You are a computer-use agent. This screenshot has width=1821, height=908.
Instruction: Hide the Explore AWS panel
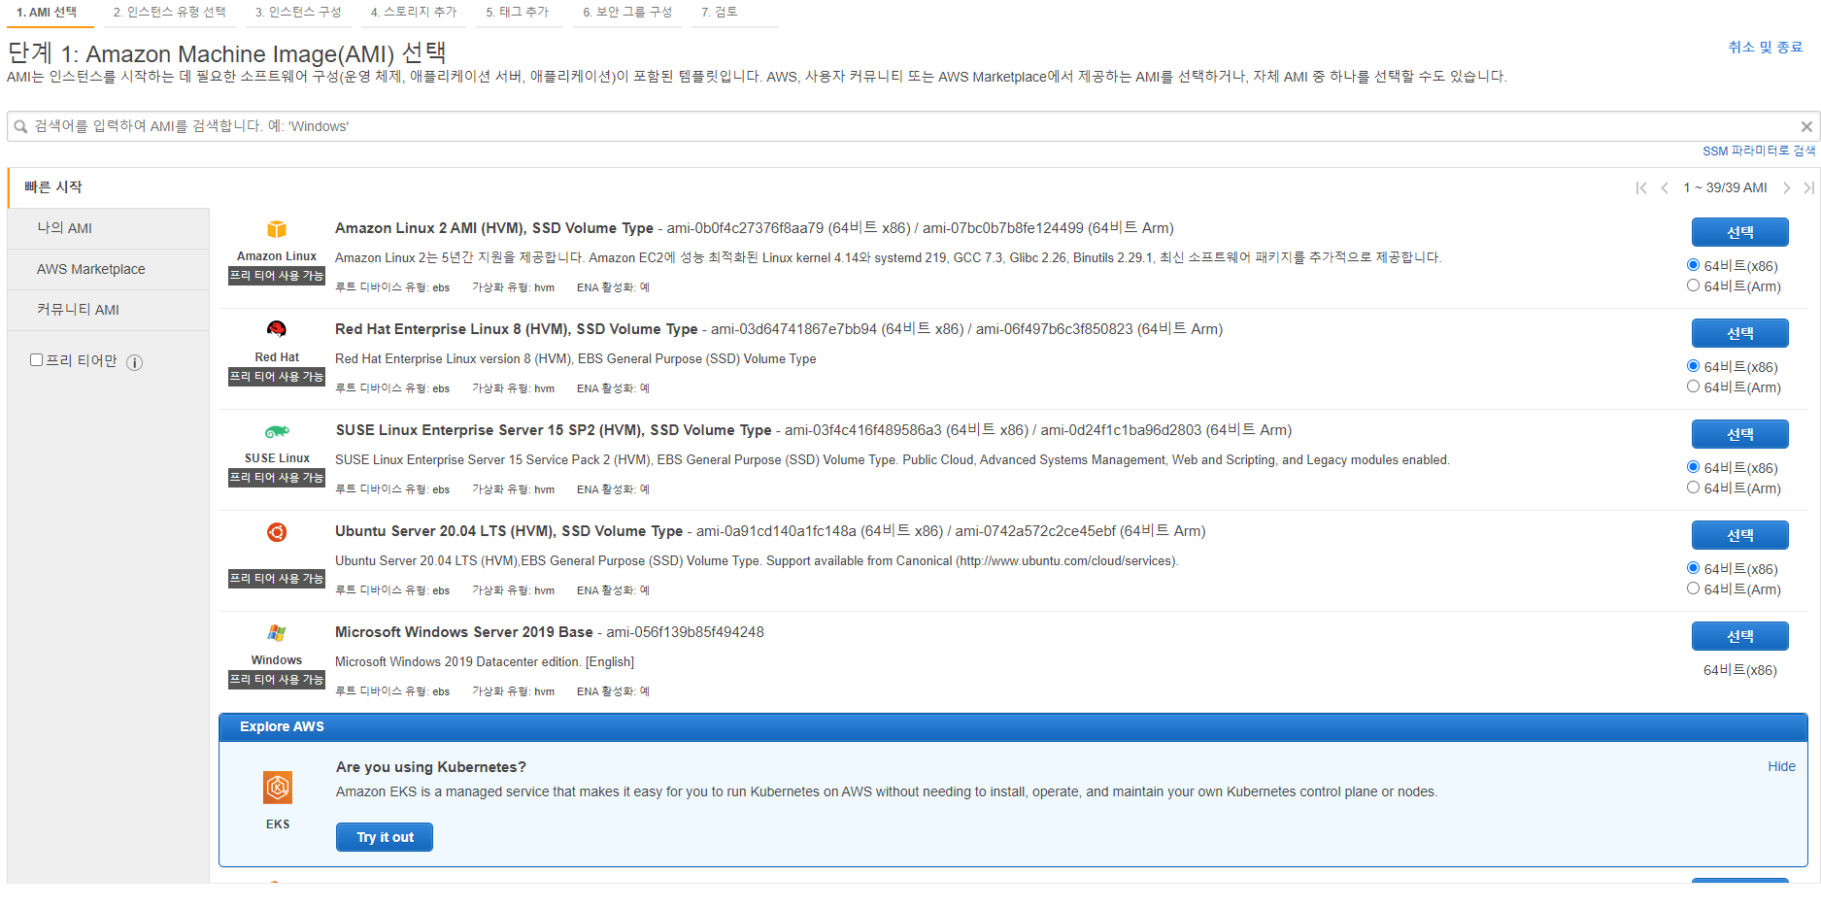click(x=1781, y=766)
